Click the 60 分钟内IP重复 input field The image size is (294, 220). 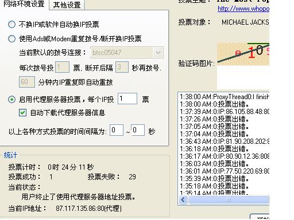click(x=27, y=82)
